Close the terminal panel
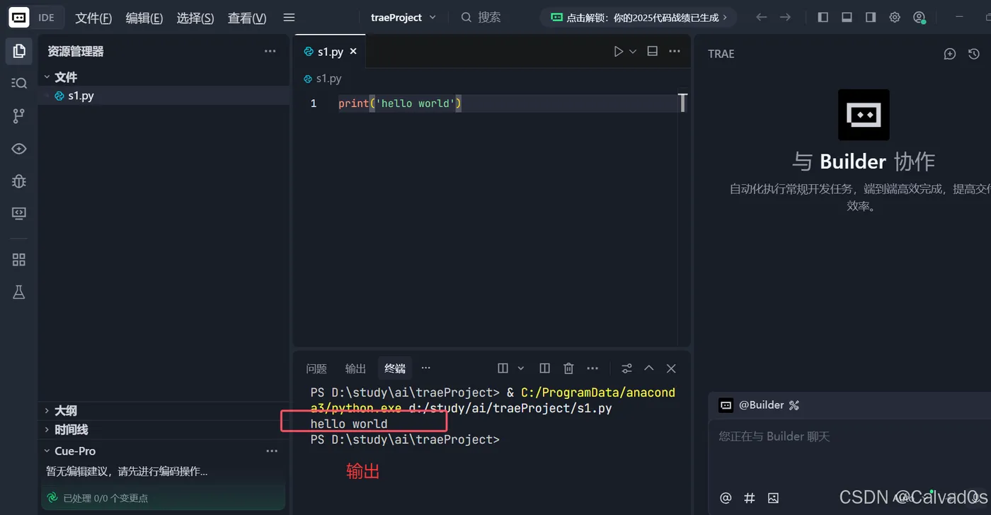Screen dimensions: 991x515 click(x=672, y=368)
